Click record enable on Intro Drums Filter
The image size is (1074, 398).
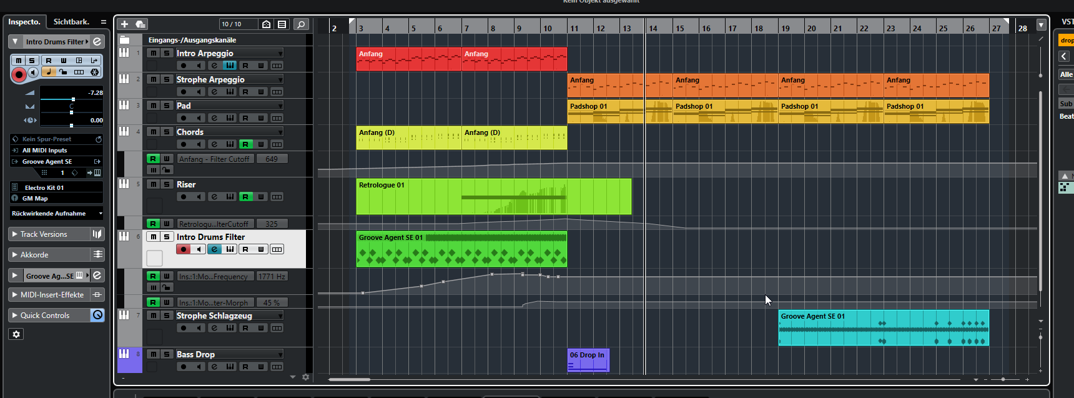(184, 249)
